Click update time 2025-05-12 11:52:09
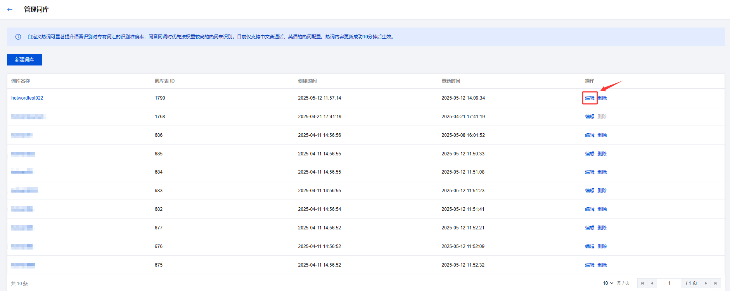Viewport: 730px width, 291px height. point(463,246)
